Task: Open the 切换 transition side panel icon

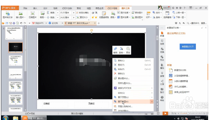Action: point(162,50)
